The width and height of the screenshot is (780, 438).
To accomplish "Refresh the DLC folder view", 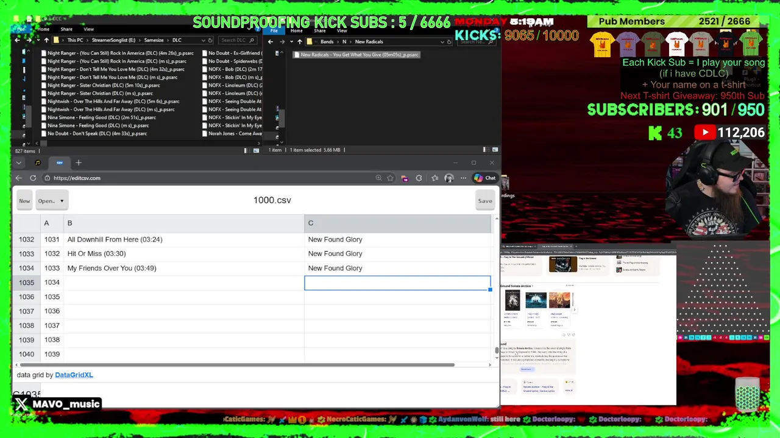I will click(x=210, y=40).
